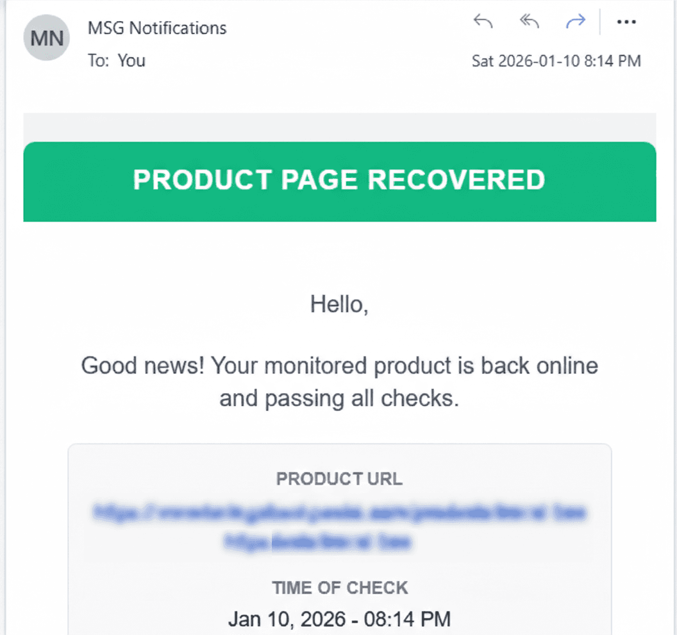
Task: Click the Jan 10 2026 check time value
Action: click(x=339, y=618)
